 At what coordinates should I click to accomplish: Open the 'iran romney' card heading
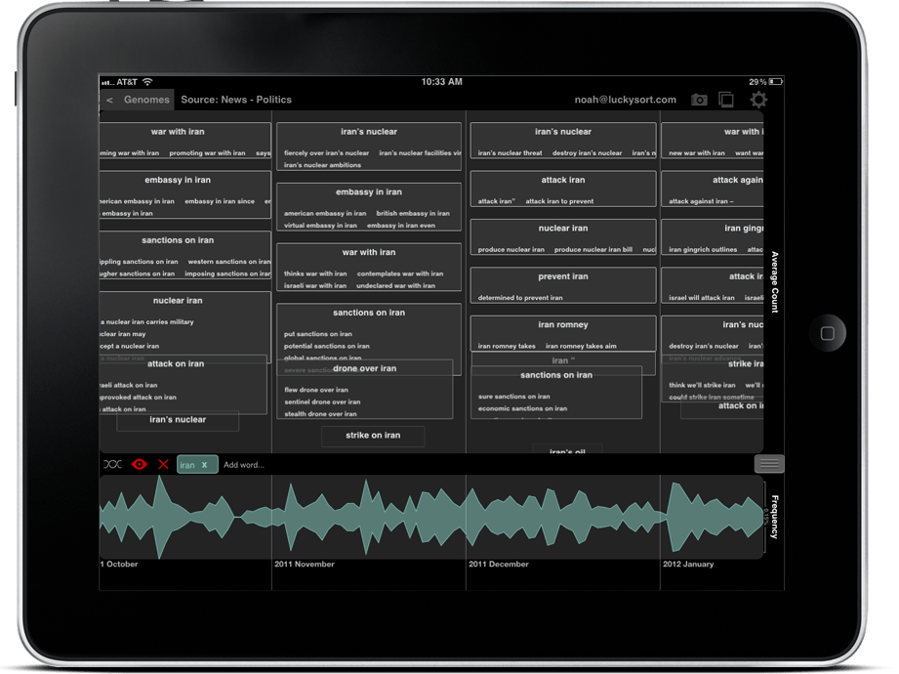(563, 324)
